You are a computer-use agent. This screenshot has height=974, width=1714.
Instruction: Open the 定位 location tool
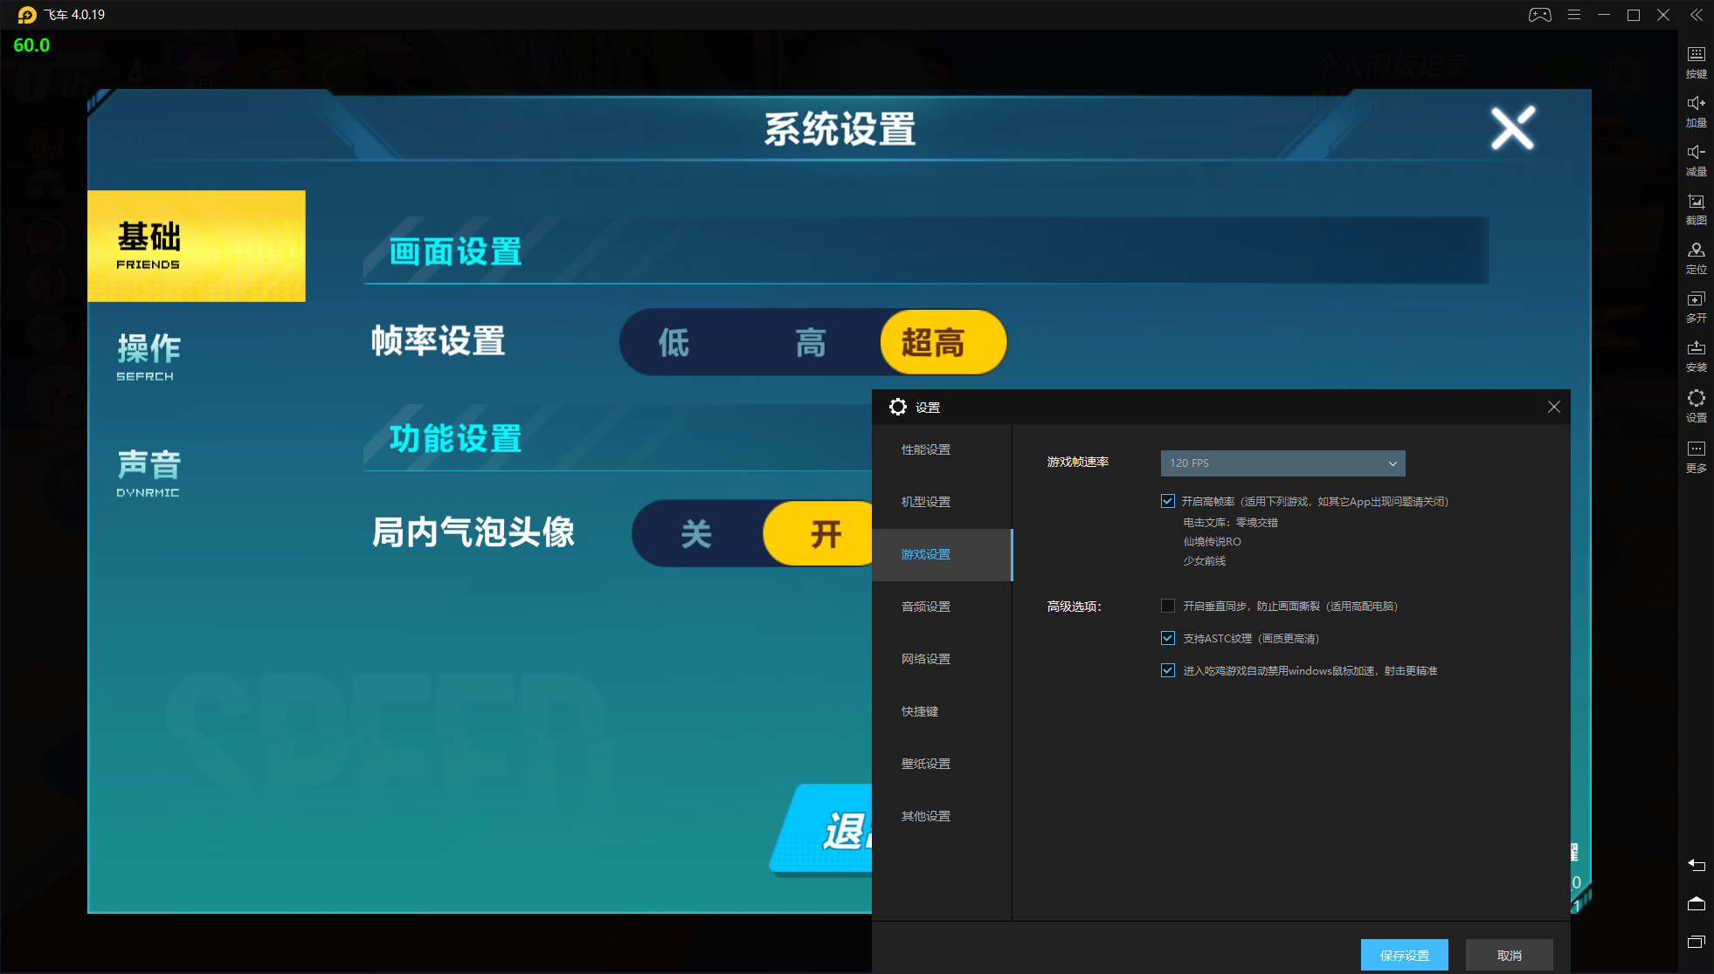tap(1697, 258)
